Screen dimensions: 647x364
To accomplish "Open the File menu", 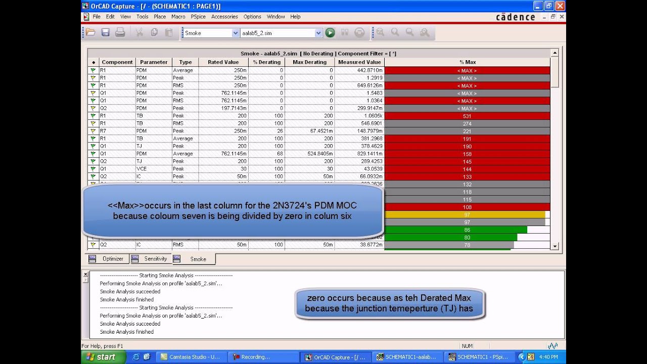I will tap(97, 17).
